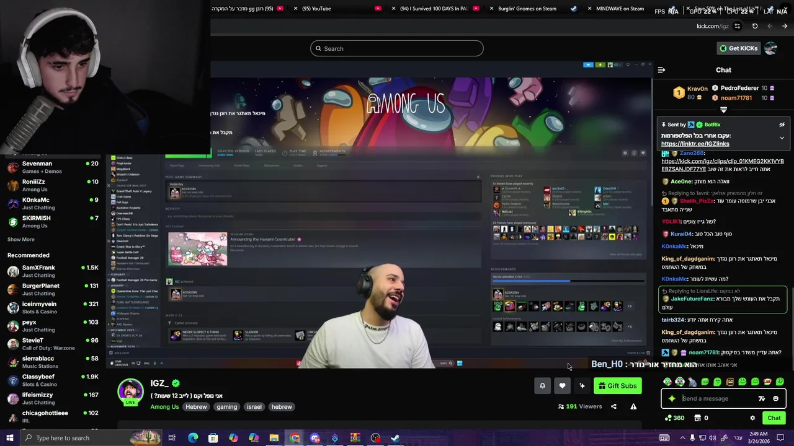Click the PedroFederer leaderboard name
The width and height of the screenshot is (794, 446).
[739, 89]
